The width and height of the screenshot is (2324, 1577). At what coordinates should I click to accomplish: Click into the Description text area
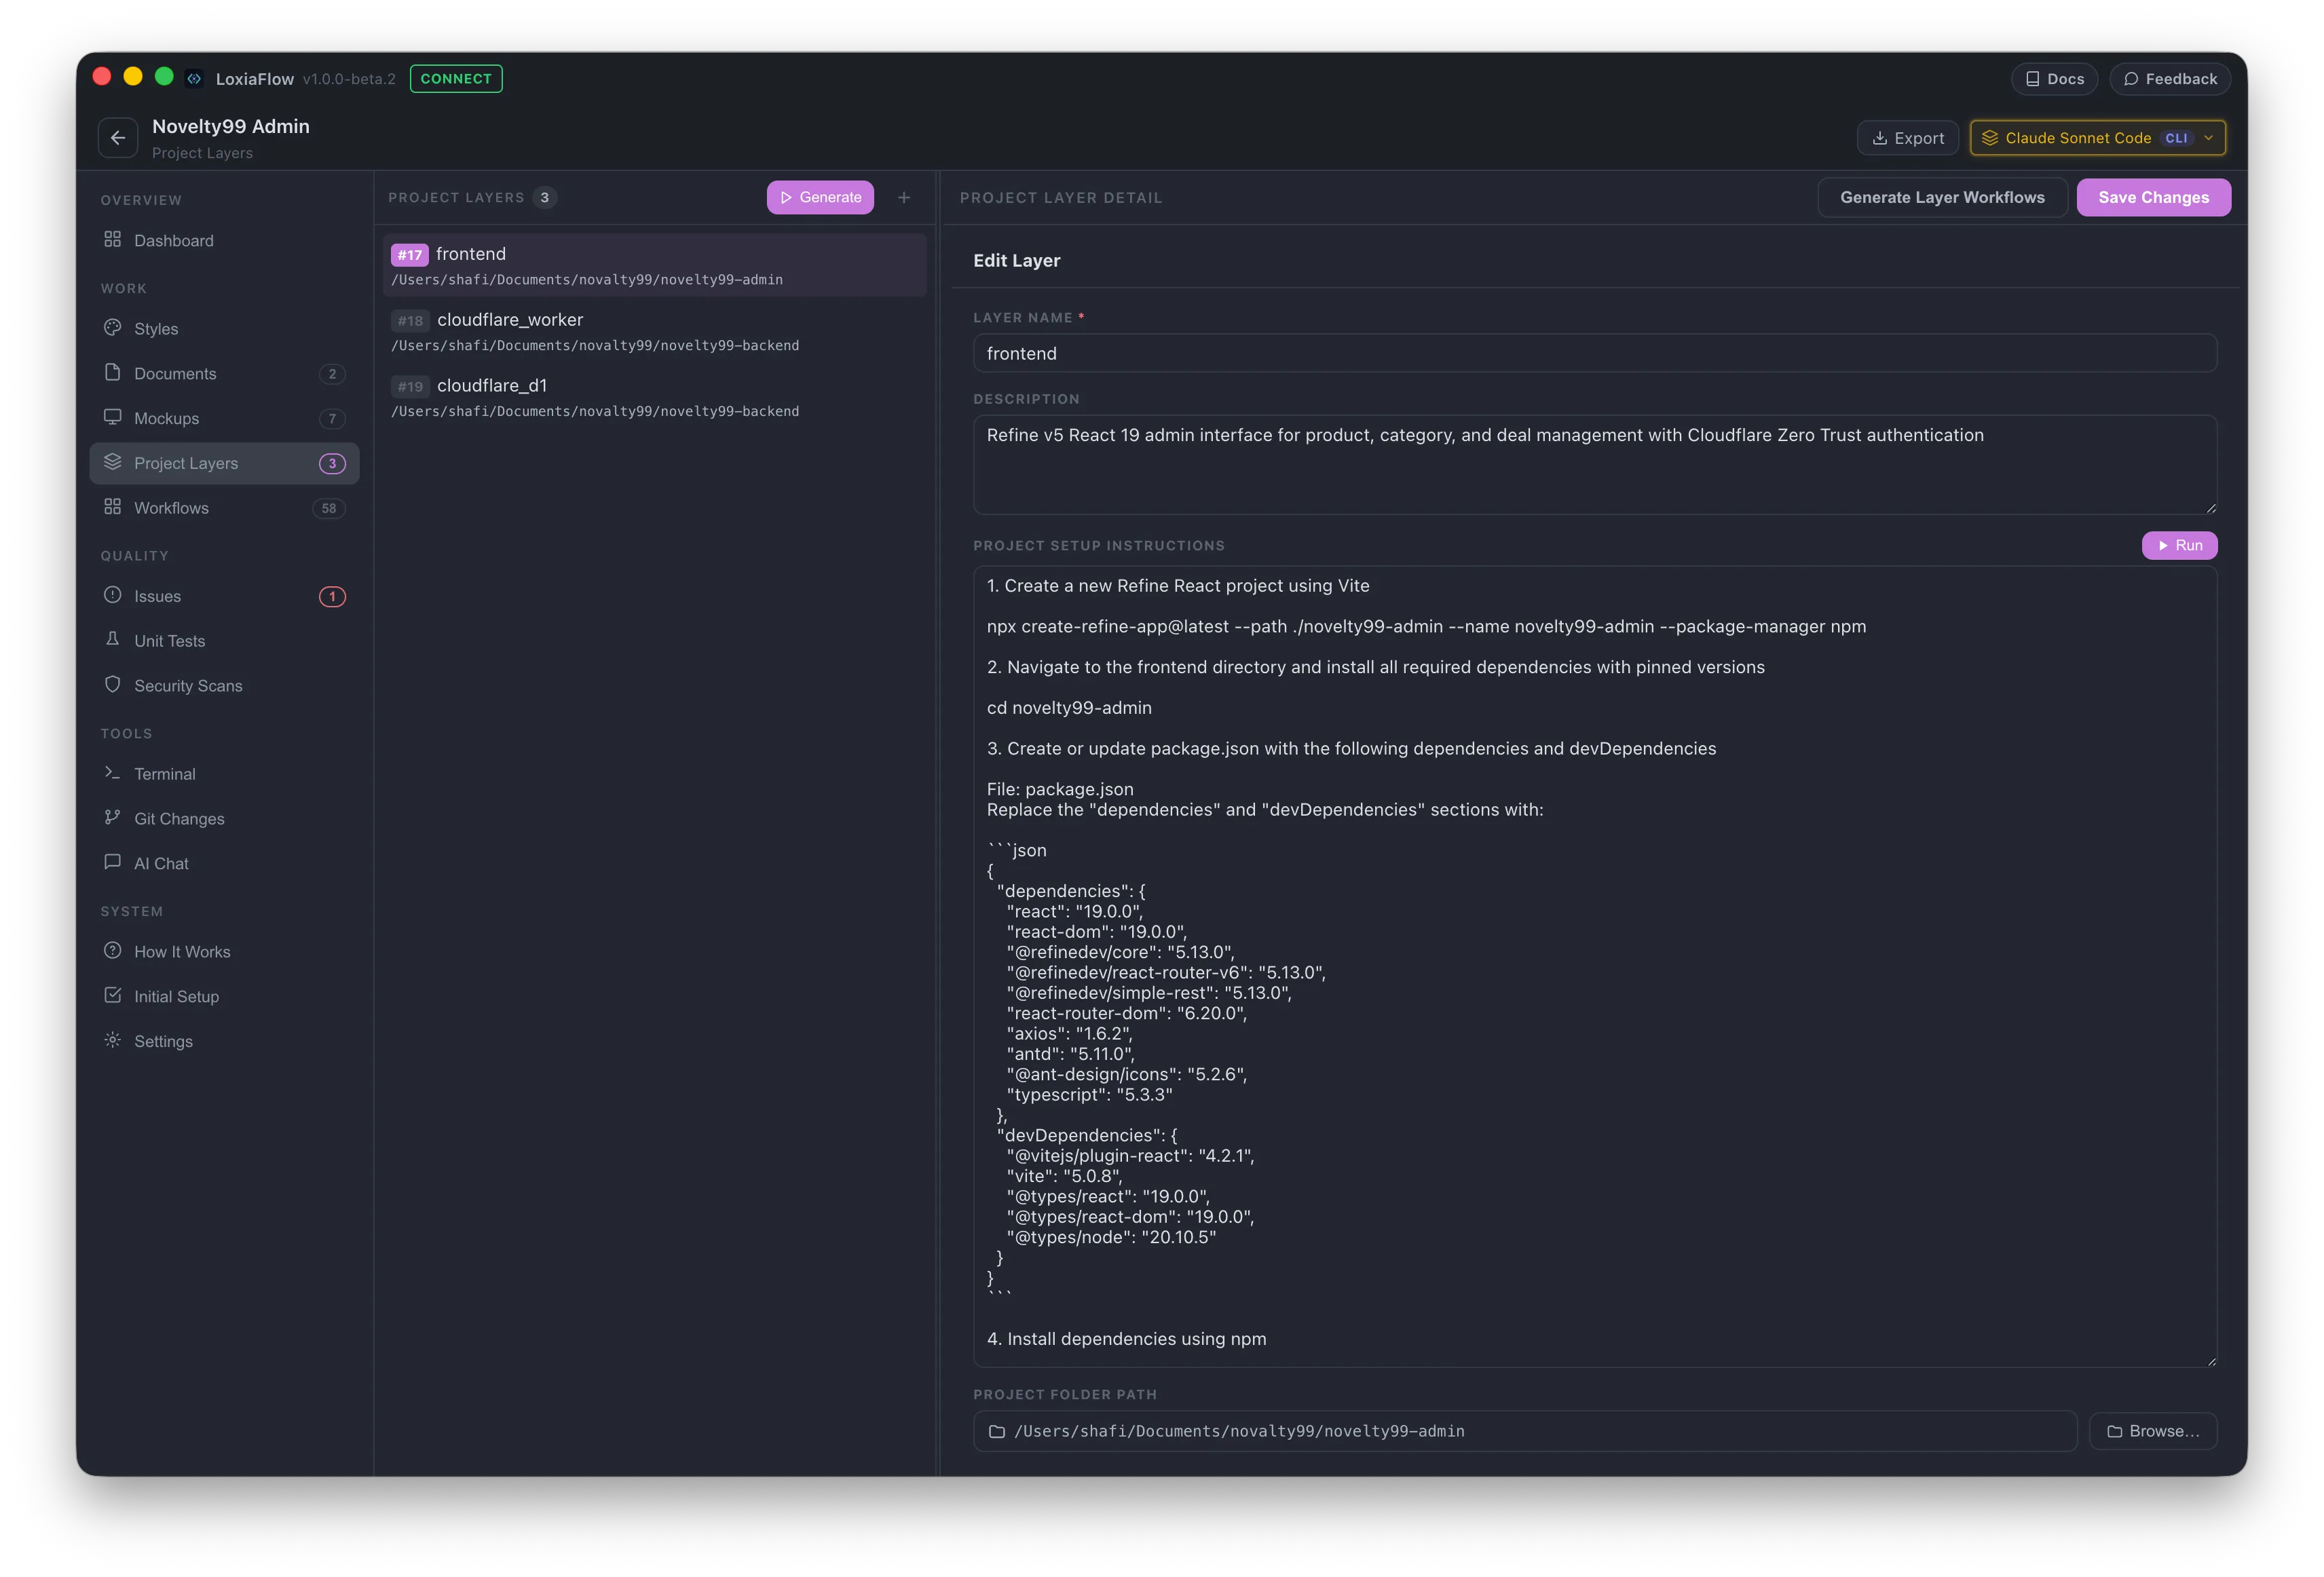click(x=1595, y=465)
